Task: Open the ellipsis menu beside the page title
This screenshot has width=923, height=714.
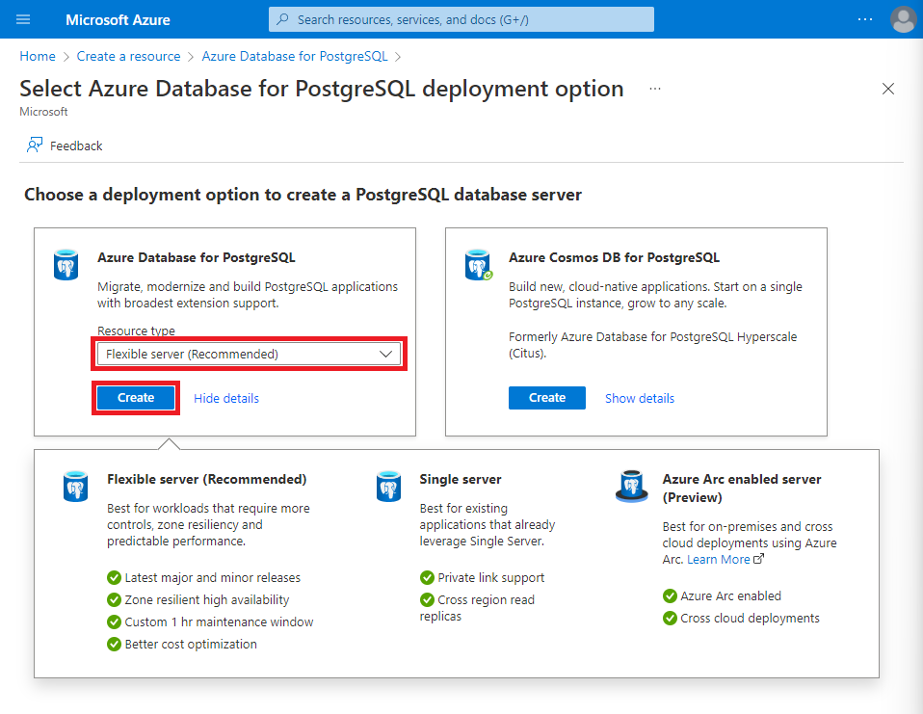Action: tap(654, 89)
